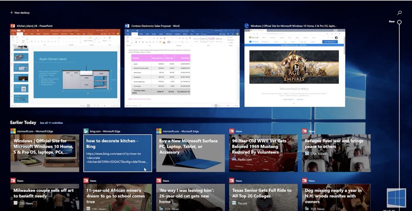Open the Kitchen_Island_V6 PowerPoint window thumbnail
This screenshot has height=211, width=412.
pos(65,68)
